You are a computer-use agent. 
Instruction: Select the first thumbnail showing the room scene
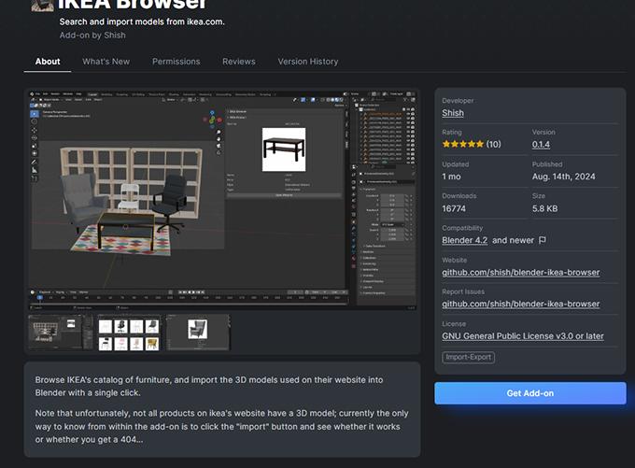61,333
